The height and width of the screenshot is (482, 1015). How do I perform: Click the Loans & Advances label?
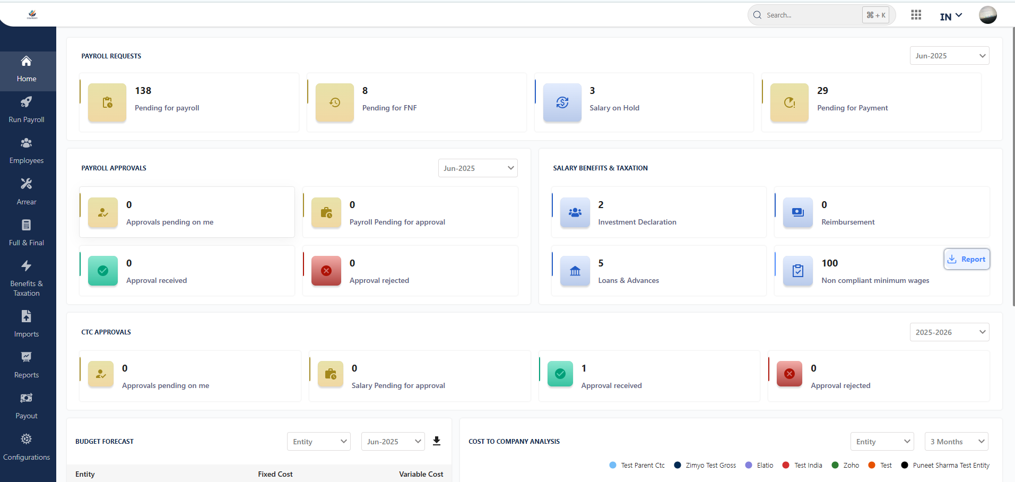tap(629, 280)
